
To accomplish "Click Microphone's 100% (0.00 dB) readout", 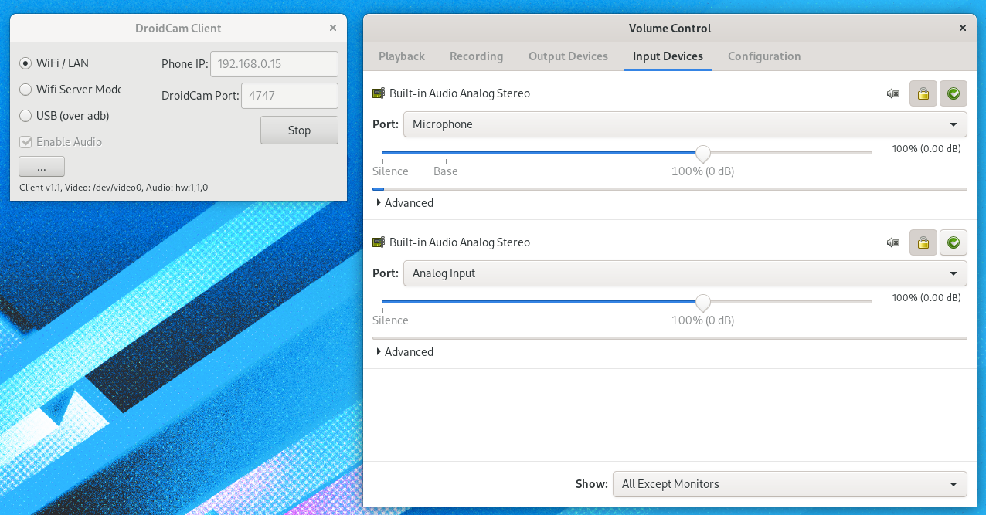I will (x=926, y=149).
